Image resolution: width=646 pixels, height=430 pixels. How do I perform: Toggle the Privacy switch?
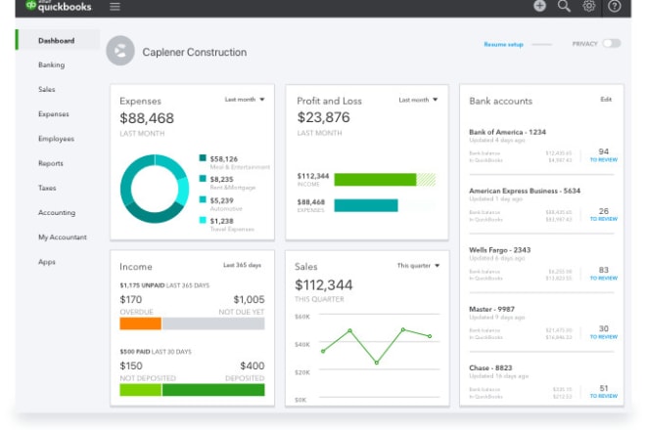612,43
